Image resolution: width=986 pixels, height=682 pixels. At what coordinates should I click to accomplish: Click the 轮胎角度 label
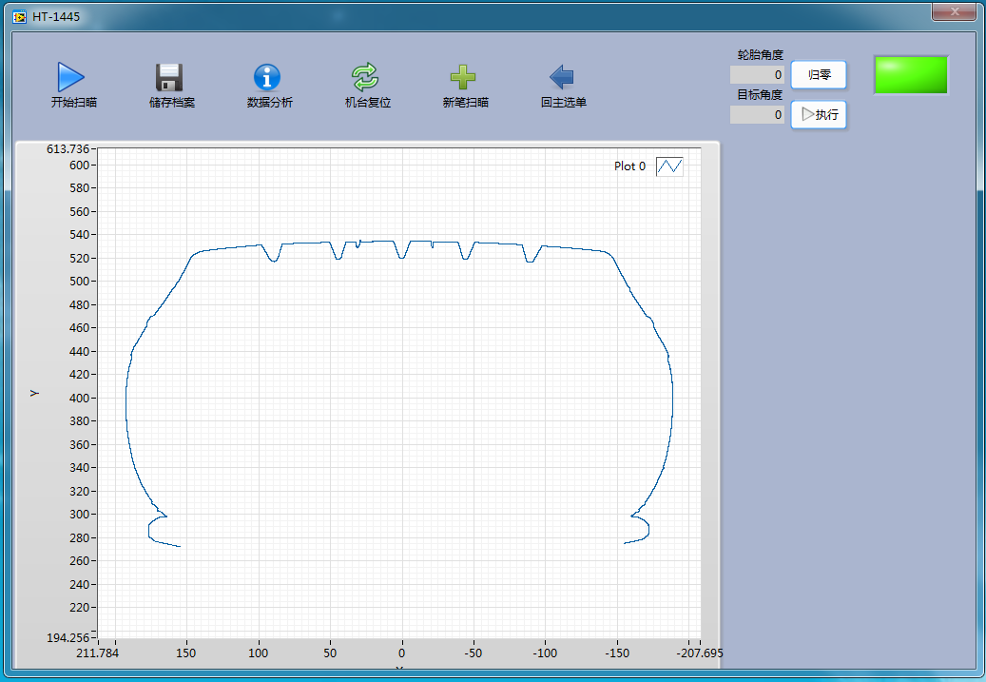pos(761,55)
